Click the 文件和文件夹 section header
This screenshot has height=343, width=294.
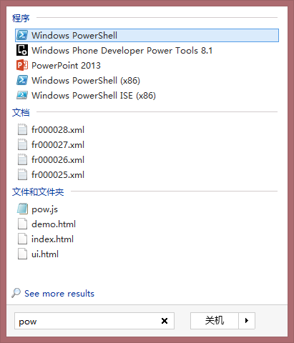(x=38, y=192)
